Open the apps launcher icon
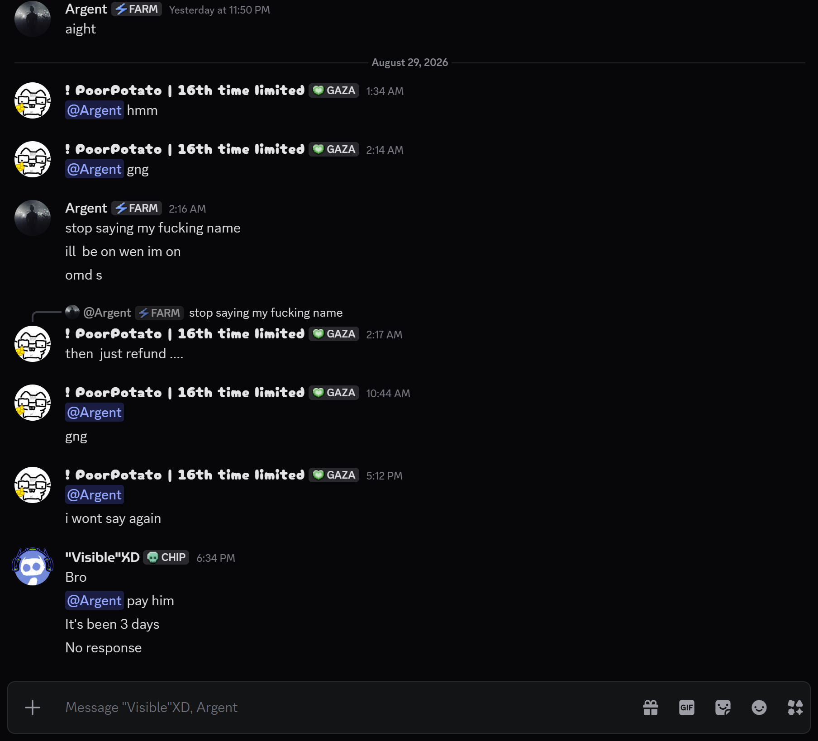The width and height of the screenshot is (818, 741). [x=795, y=708]
